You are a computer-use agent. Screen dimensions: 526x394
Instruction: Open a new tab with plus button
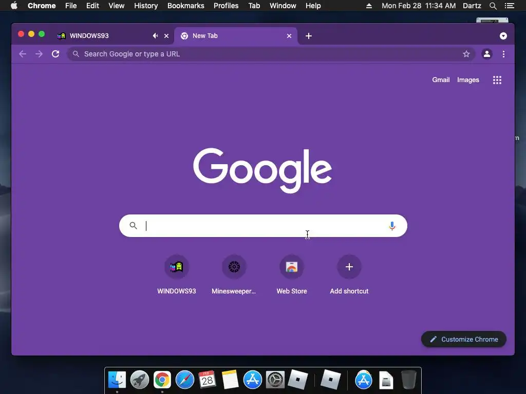(x=309, y=36)
